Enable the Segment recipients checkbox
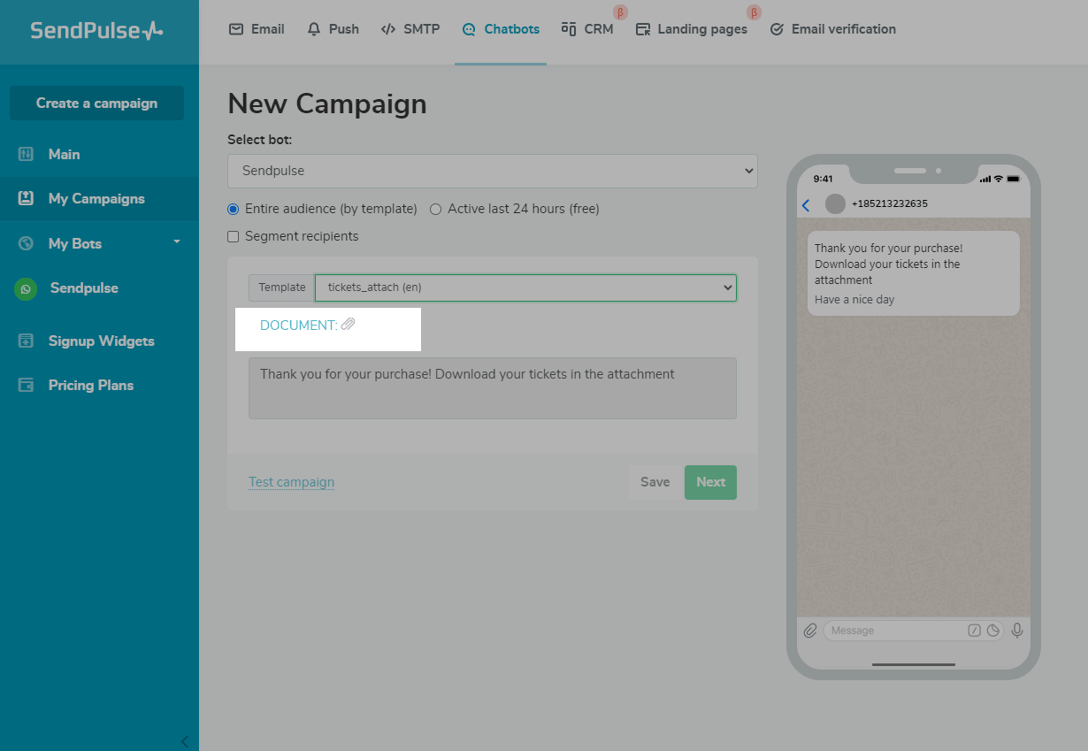The image size is (1088, 751). (x=234, y=236)
